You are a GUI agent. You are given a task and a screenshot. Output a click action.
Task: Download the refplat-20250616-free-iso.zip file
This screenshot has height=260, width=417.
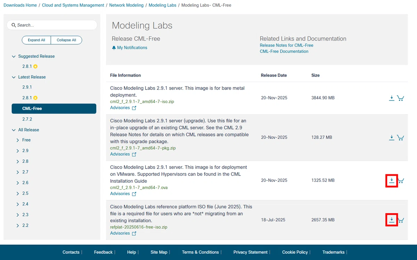tap(392, 220)
